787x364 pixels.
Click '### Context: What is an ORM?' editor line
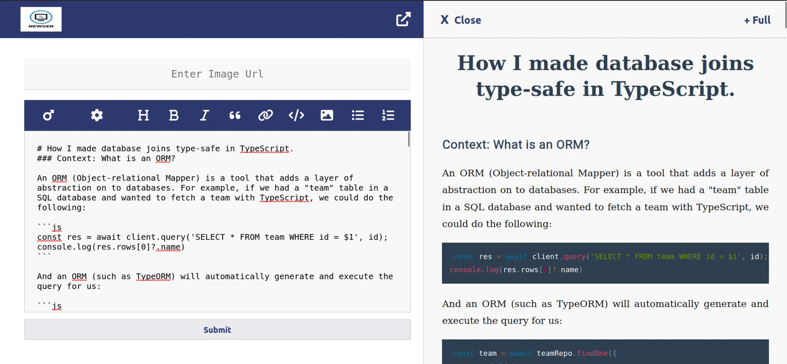click(x=106, y=158)
